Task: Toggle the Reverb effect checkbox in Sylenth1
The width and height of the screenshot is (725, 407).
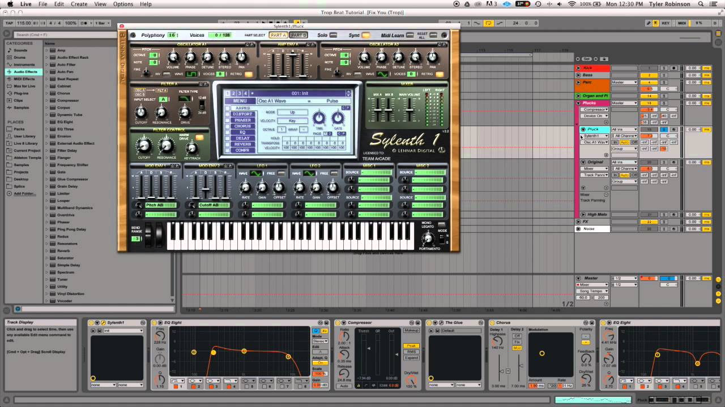Action: pyautogui.click(x=228, y=144)
